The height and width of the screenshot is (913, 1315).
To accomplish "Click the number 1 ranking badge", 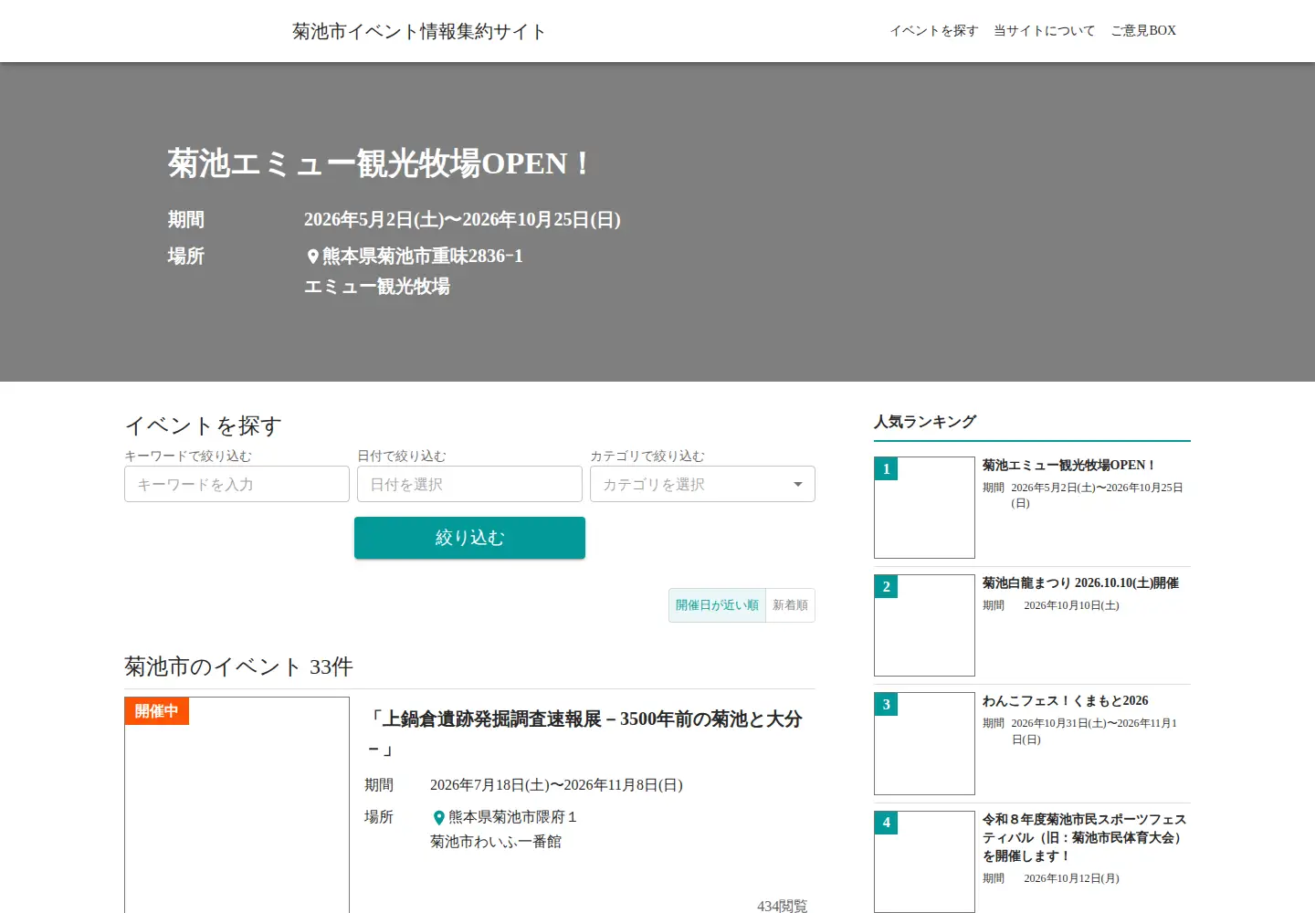I will [x=886, y=469].
